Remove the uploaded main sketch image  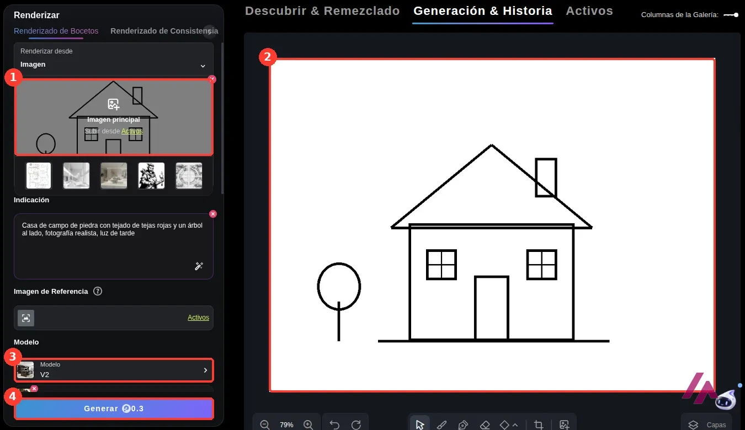point(212,79)
